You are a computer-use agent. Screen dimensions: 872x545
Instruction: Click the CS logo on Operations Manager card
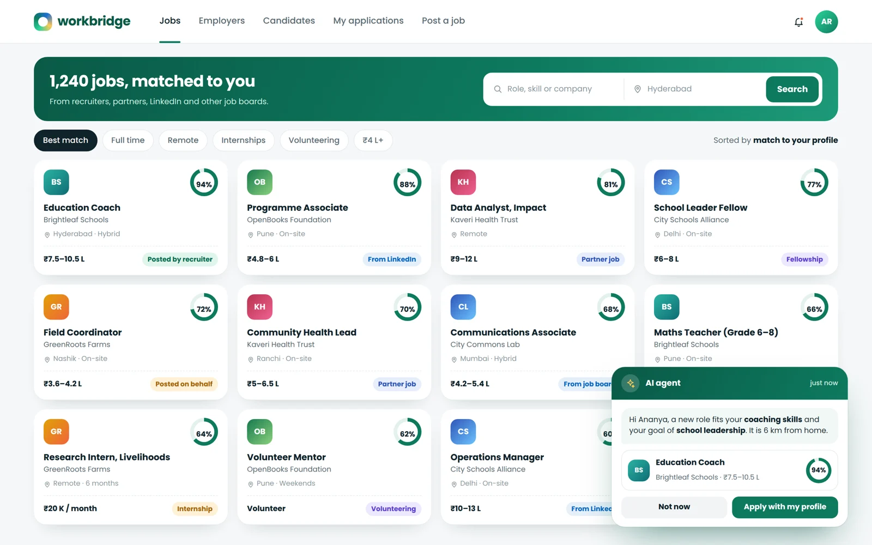pyautogui.click(x=463, y=432)
